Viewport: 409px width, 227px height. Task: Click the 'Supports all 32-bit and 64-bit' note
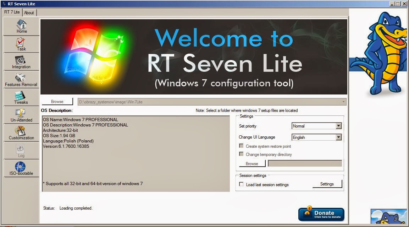coord(93,184)
